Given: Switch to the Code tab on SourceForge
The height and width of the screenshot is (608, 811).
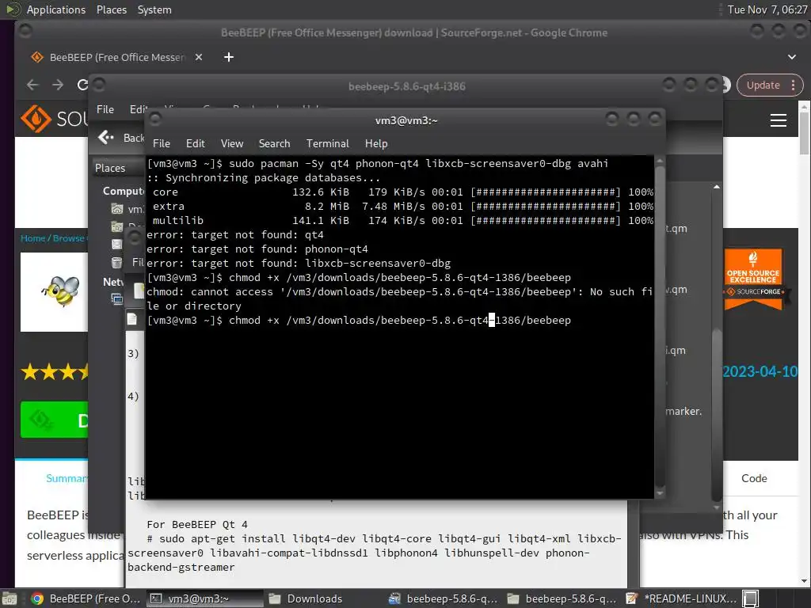Looking at the screenshot, I should tap(754, 479).
